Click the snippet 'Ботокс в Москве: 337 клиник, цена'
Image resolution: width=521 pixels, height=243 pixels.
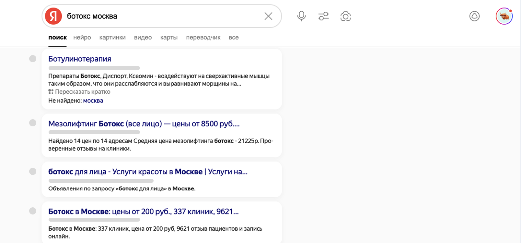pos(155,232)
